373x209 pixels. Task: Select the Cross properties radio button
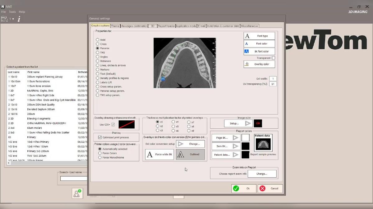(98, 44)
